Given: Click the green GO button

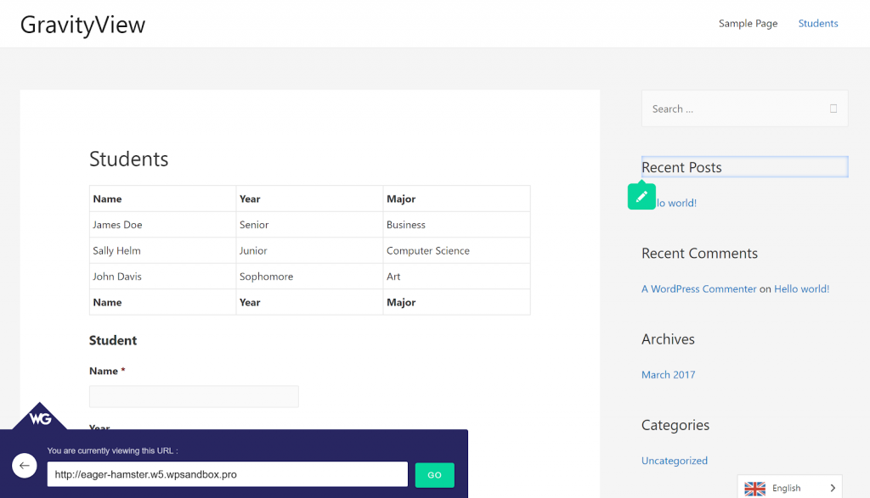Looking at the screenshot, I should pos(434,475).
